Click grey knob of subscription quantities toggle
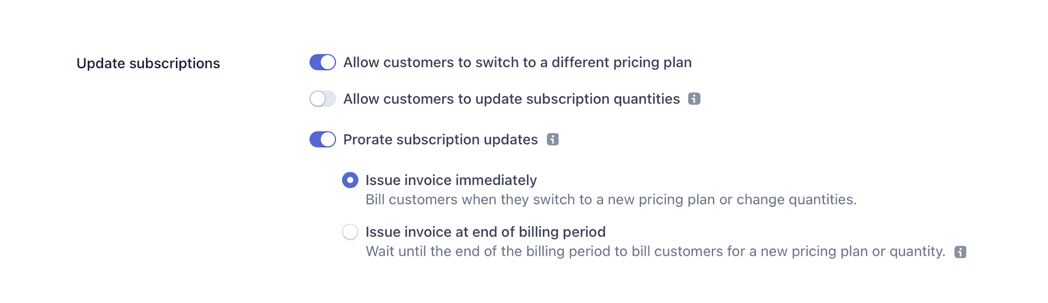Screen dimensions: 1048x303 pyautogui.click(x=317, y=99)
